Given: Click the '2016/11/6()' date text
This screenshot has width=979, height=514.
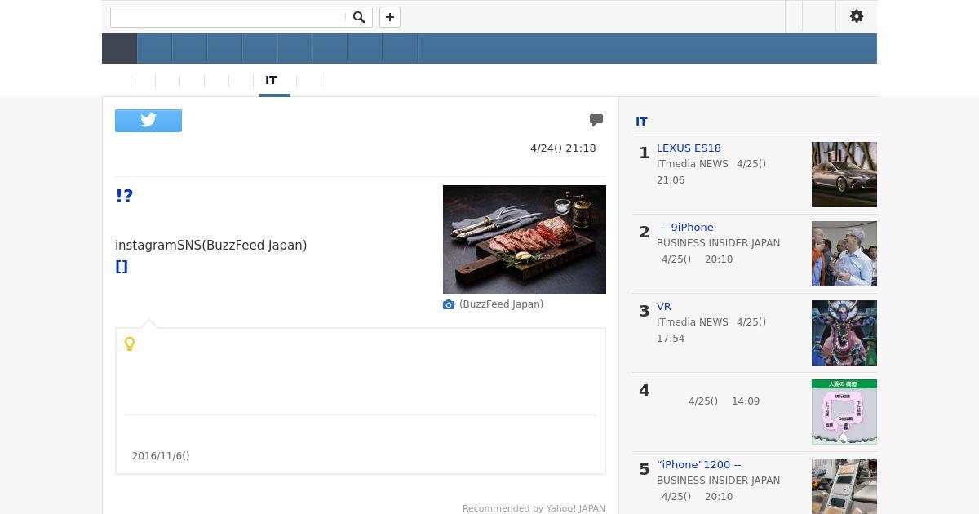Looking at the screenshot, I should click(161, 456).
